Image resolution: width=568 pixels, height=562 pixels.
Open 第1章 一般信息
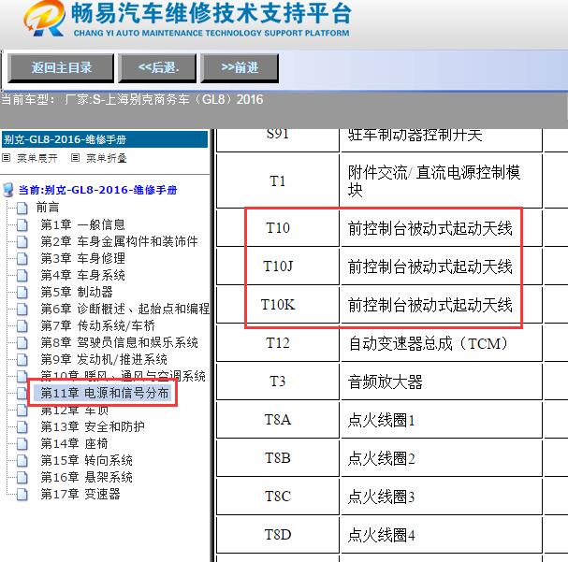[x=82, y=224]
